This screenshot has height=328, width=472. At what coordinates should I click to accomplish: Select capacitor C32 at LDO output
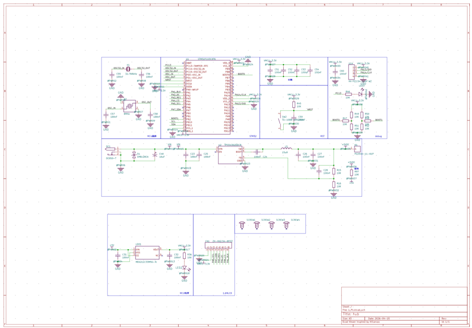pos(170,256)
